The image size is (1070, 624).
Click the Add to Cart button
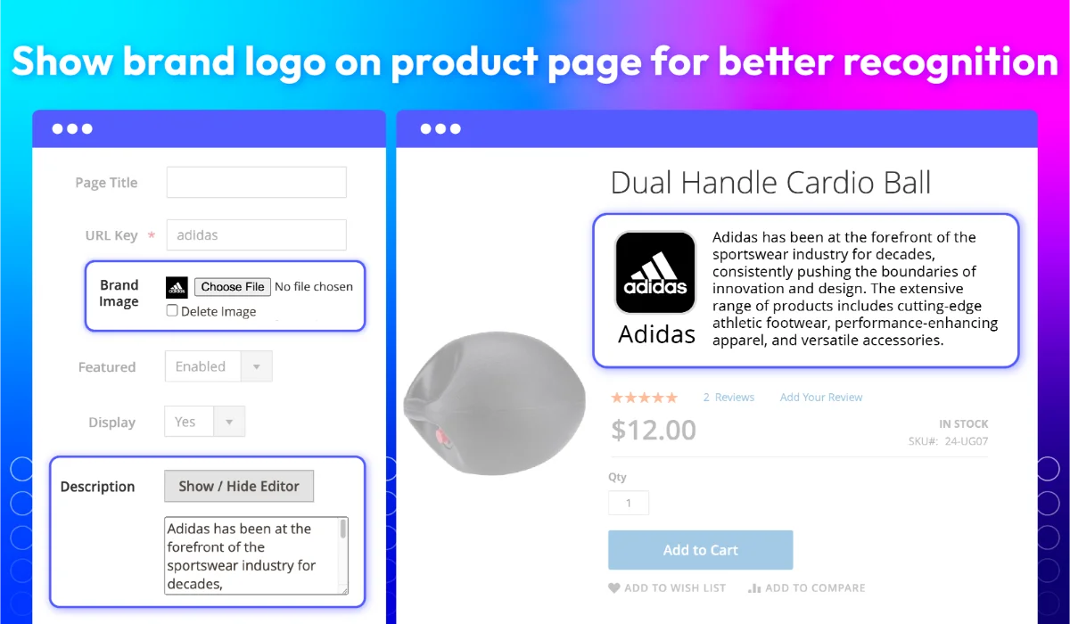[x=700, y=550]
